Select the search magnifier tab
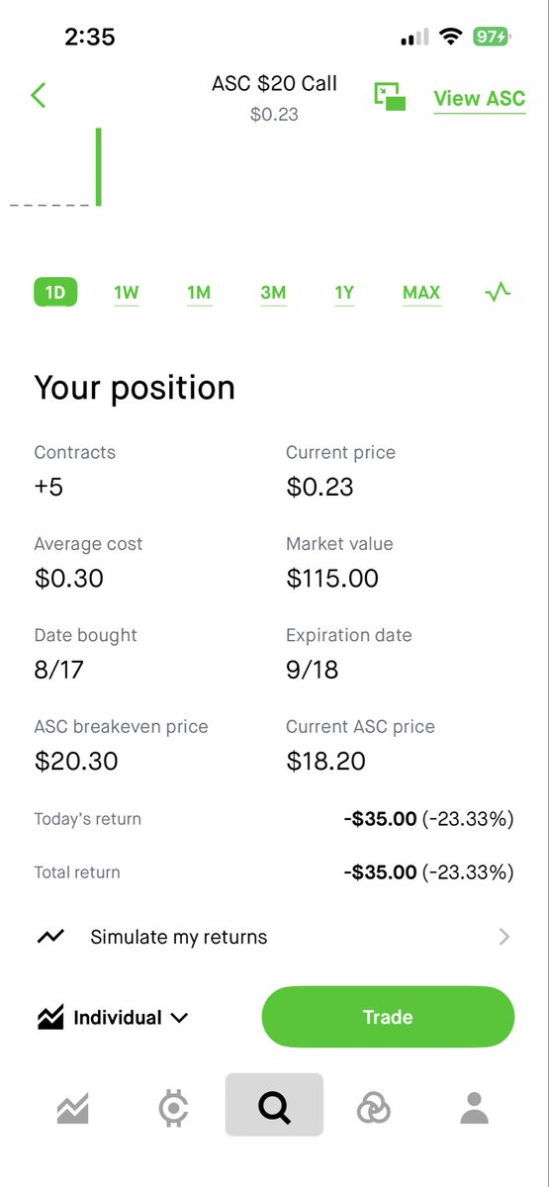The height and width of the screenshot is (1187, 549). (x=274, y=1105)
